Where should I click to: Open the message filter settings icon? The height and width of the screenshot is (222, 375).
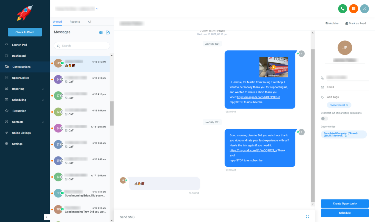101,32
